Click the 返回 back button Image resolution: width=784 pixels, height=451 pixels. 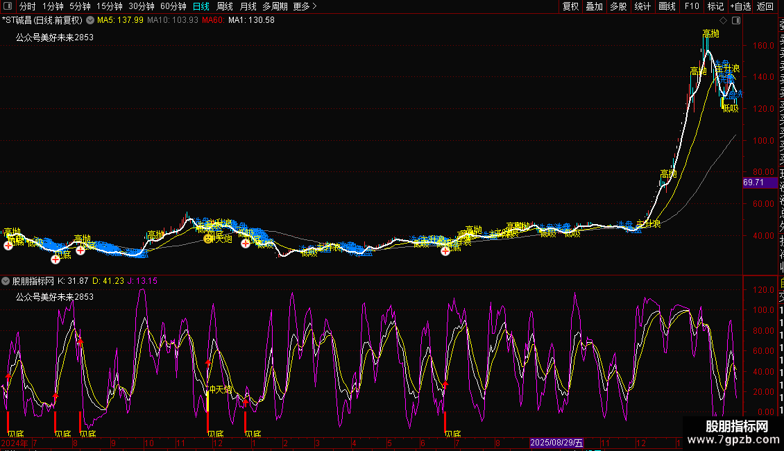[x=765, y=6]
